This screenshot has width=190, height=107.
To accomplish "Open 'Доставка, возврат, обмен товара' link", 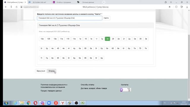I will 94,88.
